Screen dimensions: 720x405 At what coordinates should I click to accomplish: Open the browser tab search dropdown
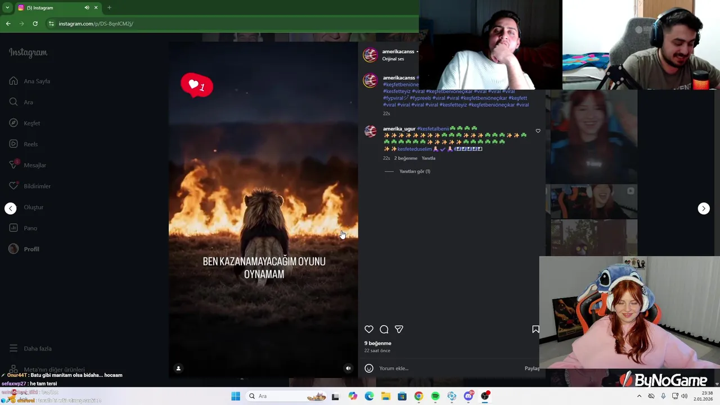(7, 8)
